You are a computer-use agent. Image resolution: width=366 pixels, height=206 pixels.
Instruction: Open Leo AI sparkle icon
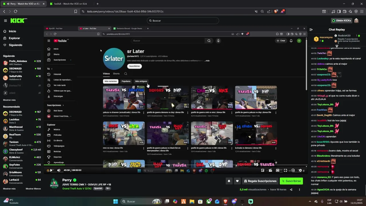coord(350,11)
